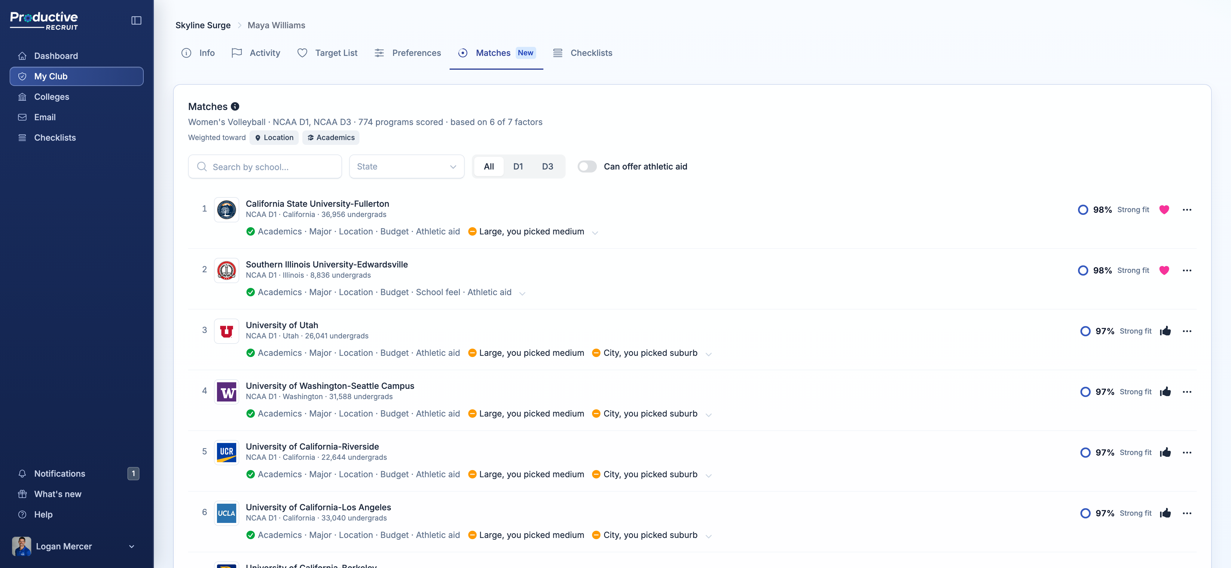This screenshot has height=568, width=1231.
Task: Collapse the sidebar panel icon
Action: click(136, 20)
